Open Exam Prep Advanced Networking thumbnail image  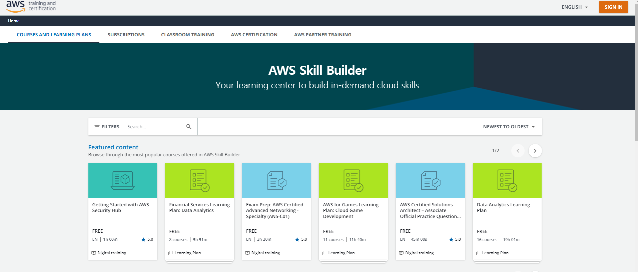click(x=276, y=180)
